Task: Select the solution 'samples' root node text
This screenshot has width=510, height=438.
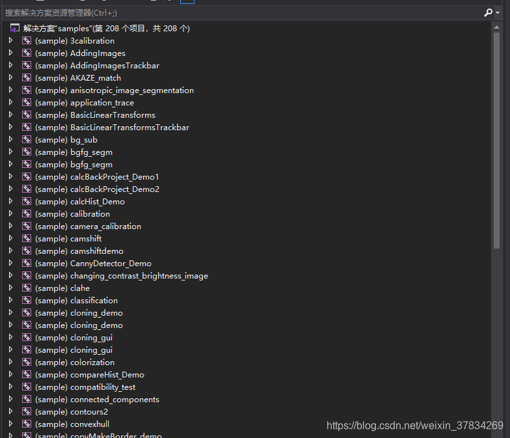Action: coord(107,29)
